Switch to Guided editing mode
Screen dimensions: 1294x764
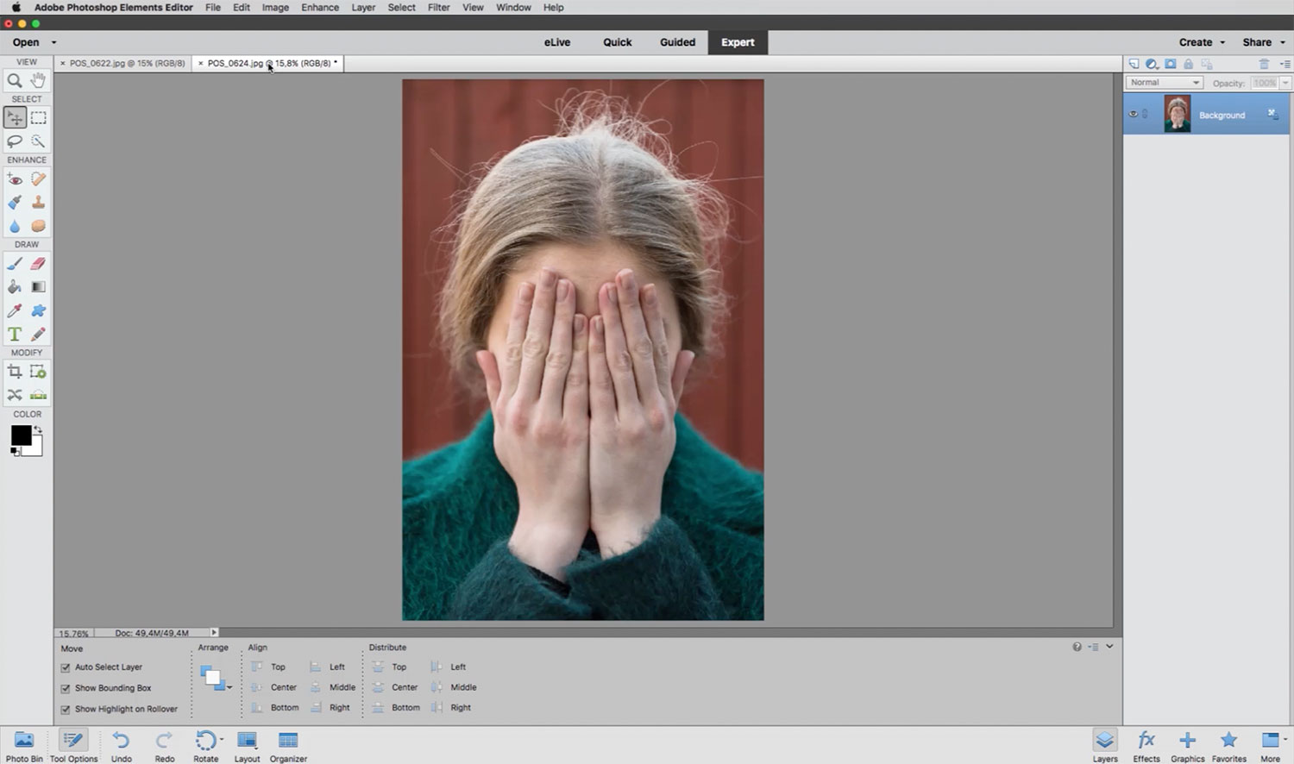point(677,42)
